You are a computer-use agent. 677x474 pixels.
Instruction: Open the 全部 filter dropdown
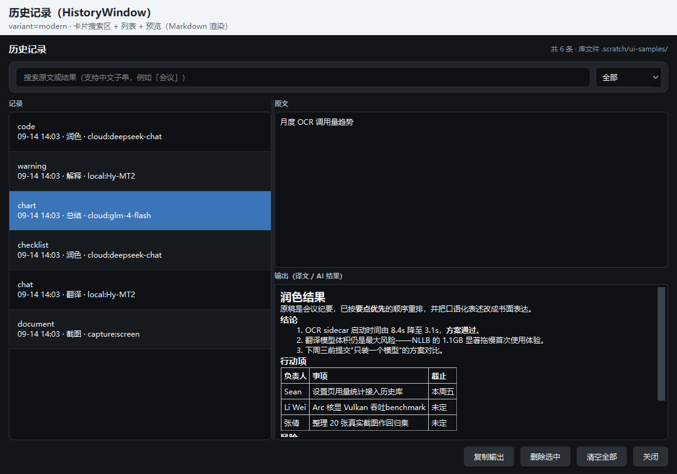(628, 77)
